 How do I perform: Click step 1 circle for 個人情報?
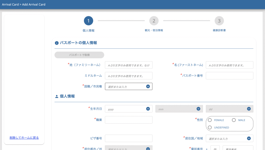[88, 21]
